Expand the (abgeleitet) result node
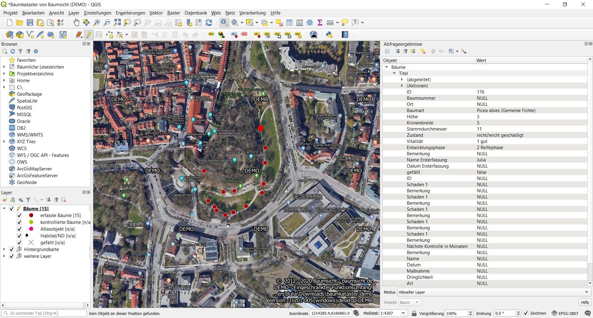Viewport: 593px width, 318px height. click(x=402, y=79)
